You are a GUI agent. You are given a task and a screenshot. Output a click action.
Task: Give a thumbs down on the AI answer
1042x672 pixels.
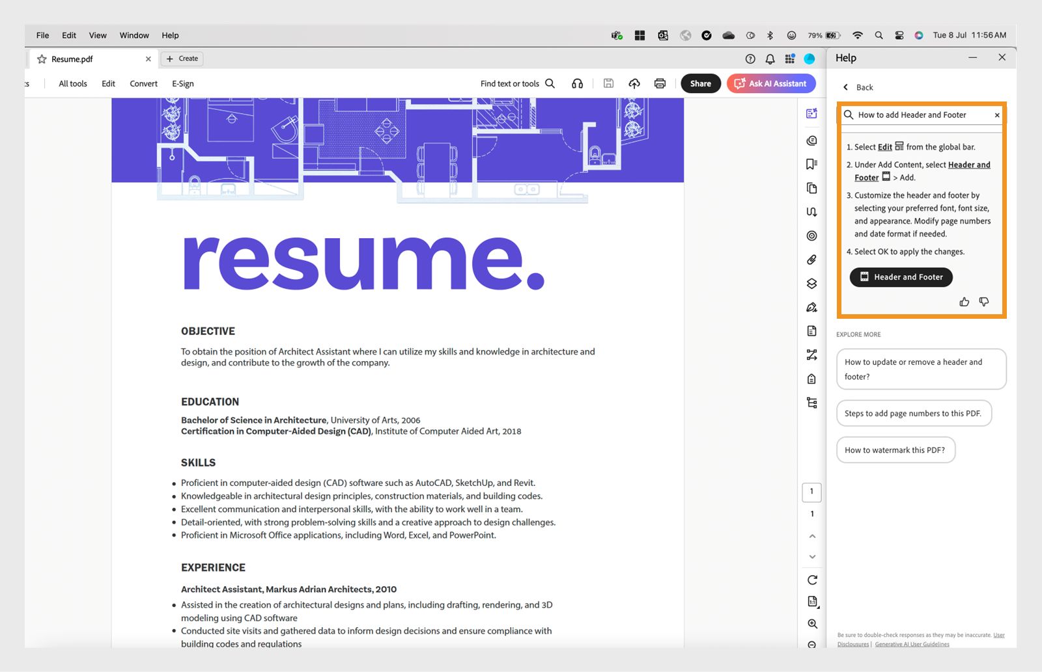pos(983,301)
